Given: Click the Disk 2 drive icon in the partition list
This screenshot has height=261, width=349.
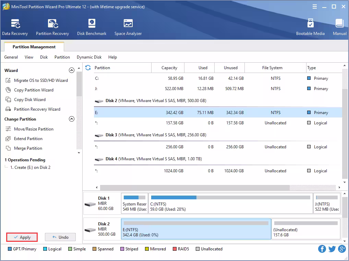Looking at the screenshot, I should (x=99, y=101).
